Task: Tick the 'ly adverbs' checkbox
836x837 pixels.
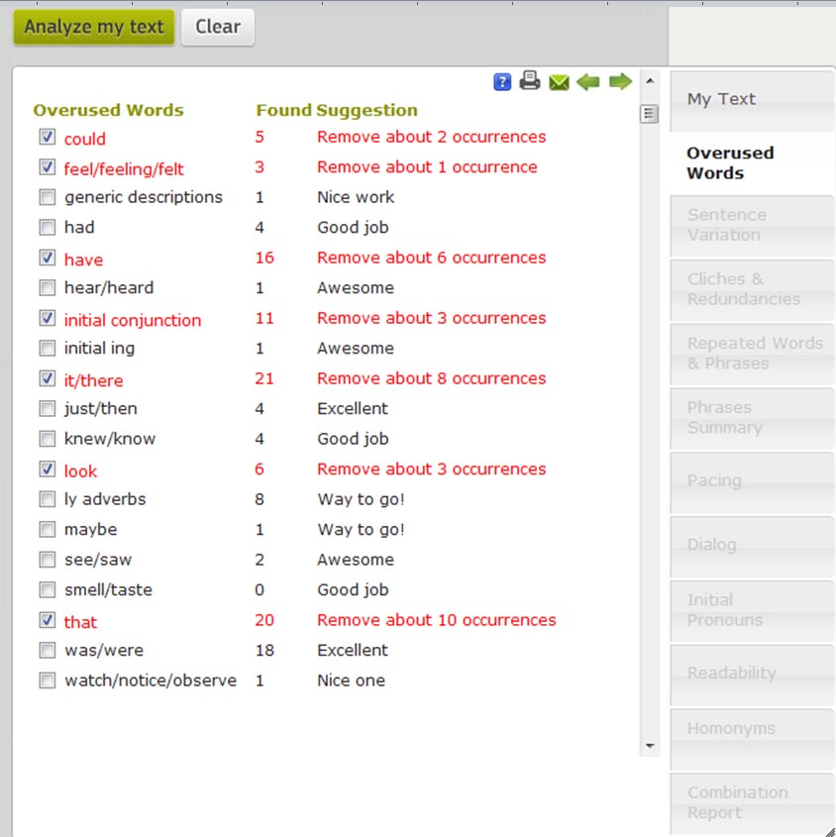Action: click(47, 499)
